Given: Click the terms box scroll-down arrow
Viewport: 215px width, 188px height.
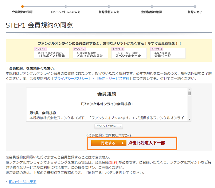Looking at the screenshot, I should point(190,119).
